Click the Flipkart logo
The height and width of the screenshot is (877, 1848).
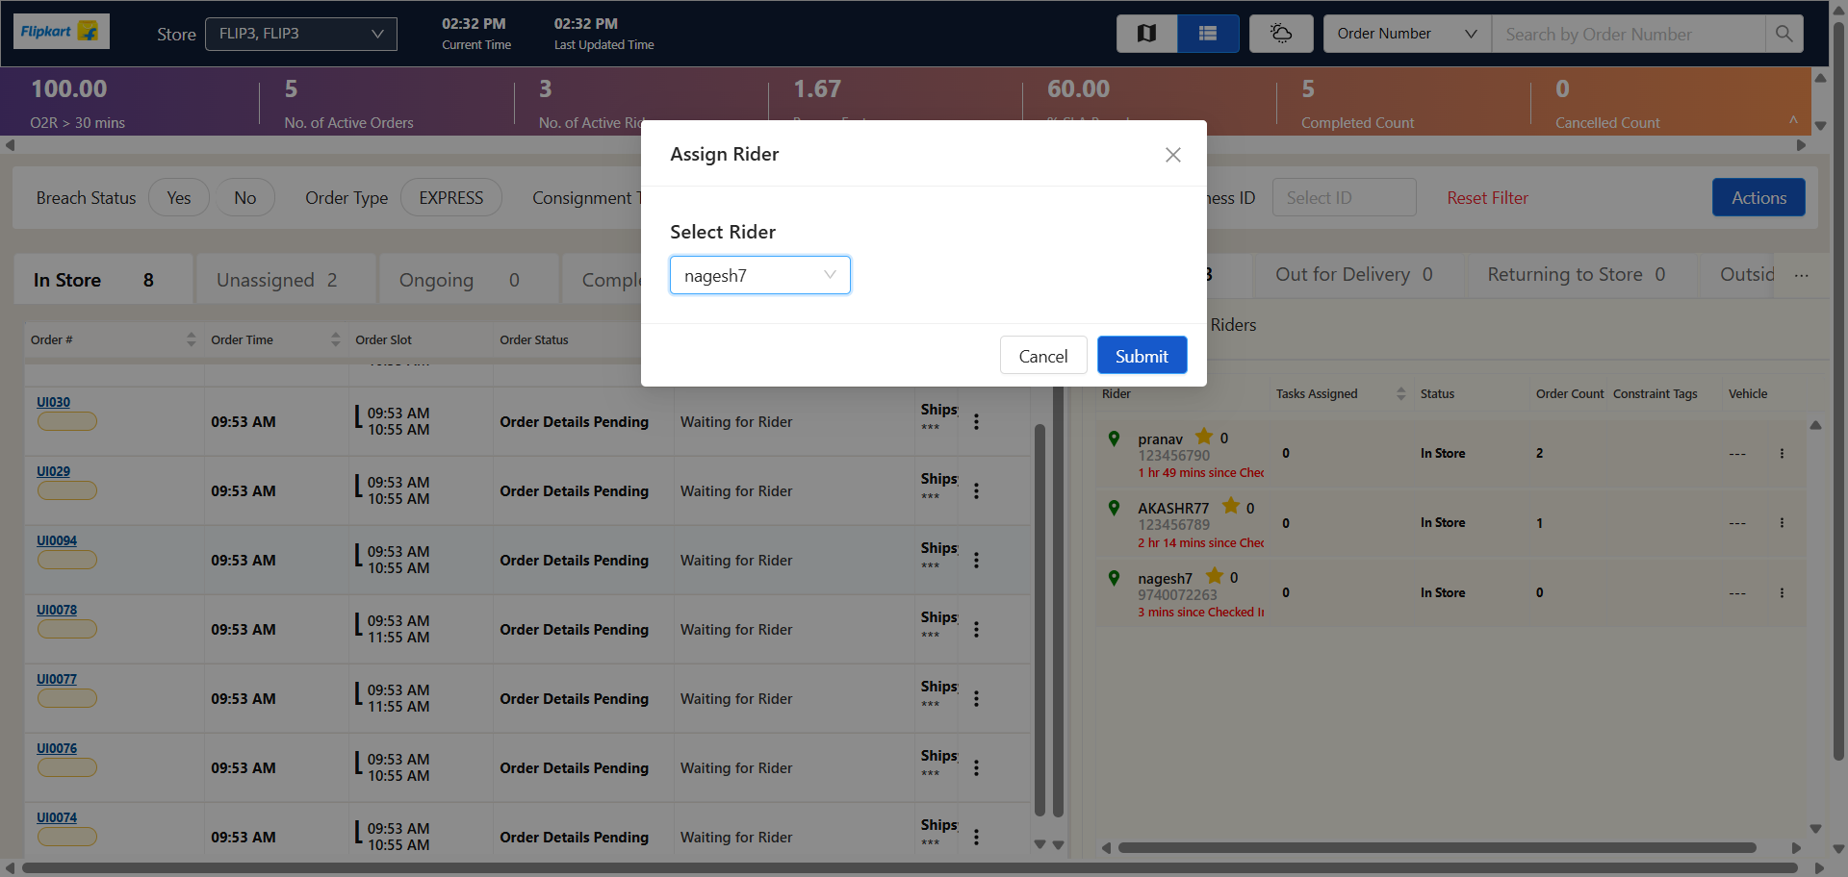(x=61, y=32)
